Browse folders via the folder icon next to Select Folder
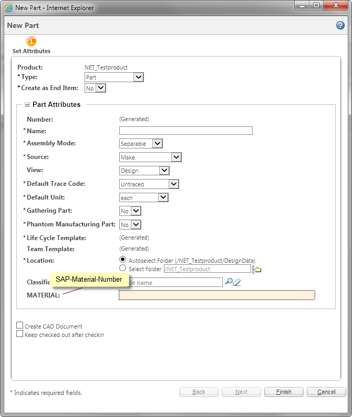The height and width of the screenshot is (417, 352). [x=257, y=270]
